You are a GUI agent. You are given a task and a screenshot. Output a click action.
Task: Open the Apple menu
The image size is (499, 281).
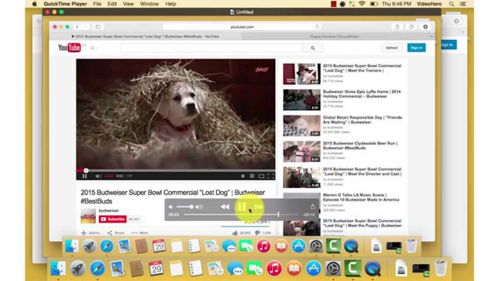(x=34, y=4)
